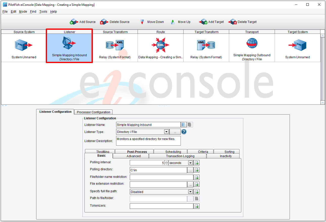Viewport: 326px width, 222px height.
Task: Click the File/folder name restriction add-variable icon
Action: [x=196, y=177]
